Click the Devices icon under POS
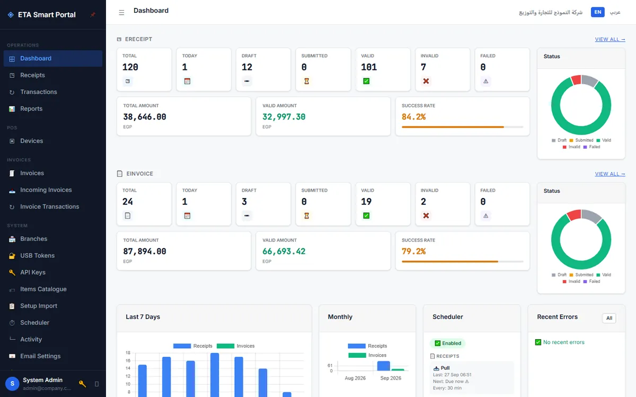The width and height of the screenshot is (636, 397). click(12, 141)
